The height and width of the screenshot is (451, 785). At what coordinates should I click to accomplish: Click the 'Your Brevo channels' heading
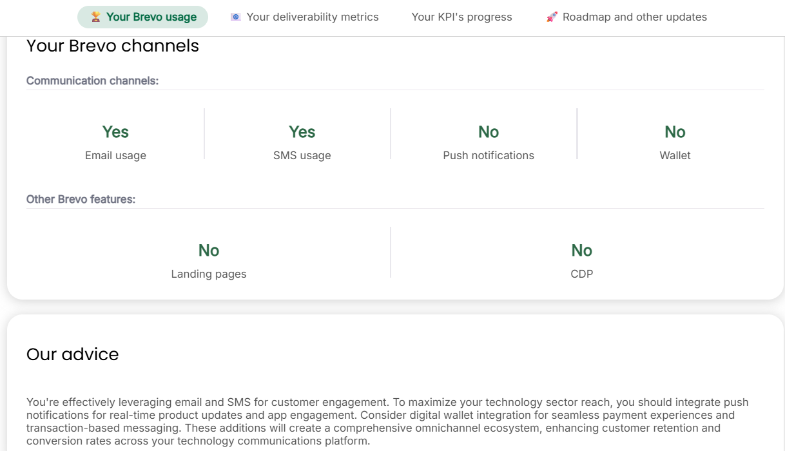[x=113, y=46]
